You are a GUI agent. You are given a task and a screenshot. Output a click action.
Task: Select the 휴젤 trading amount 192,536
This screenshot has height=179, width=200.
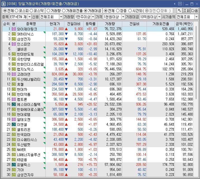tap(187, 84)
